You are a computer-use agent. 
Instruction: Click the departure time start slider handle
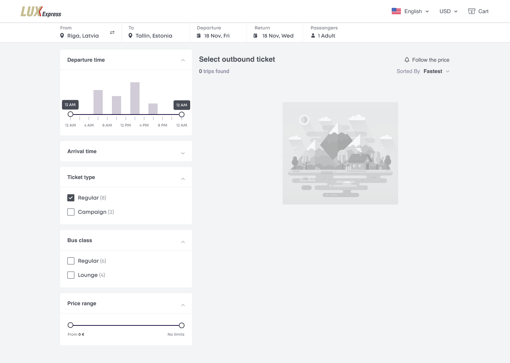coord(70,114)
